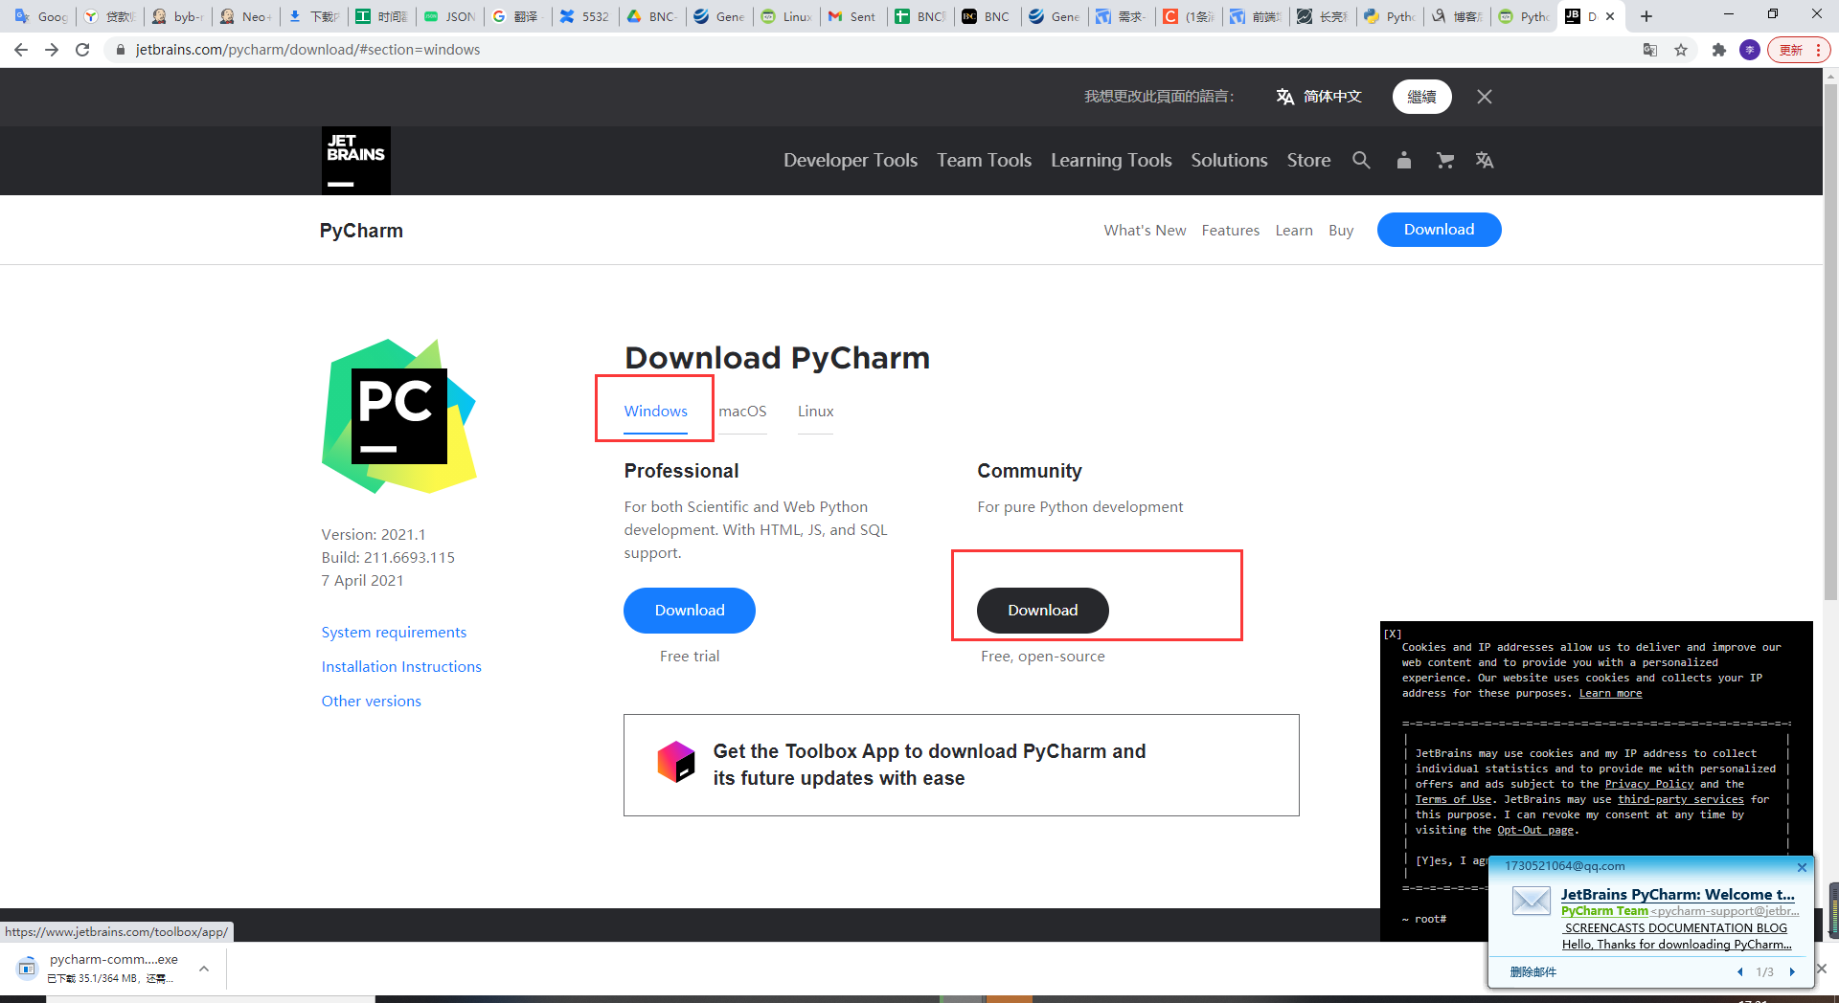
Task: Switch to the Gmail Sent tab
Action: 851,16
